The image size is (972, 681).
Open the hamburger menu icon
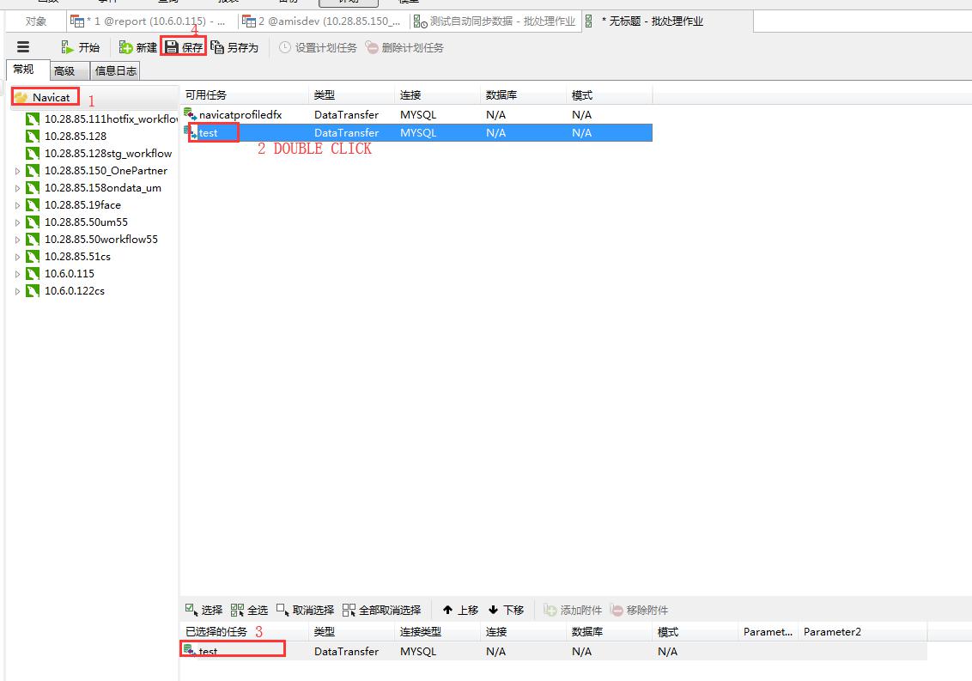click(23, 47)
